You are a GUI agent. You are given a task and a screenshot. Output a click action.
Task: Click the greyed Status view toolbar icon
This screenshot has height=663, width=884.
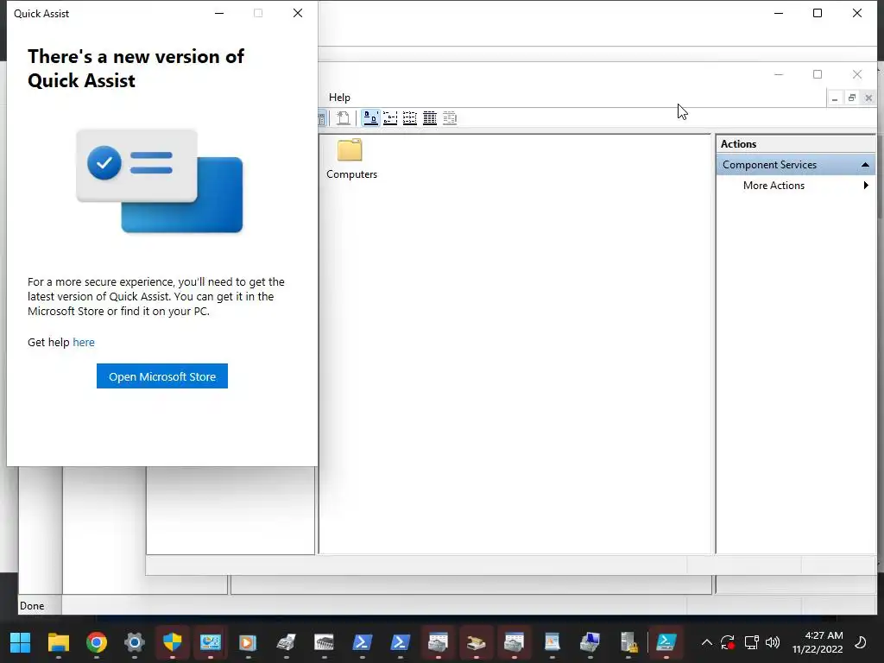[449, 117]
